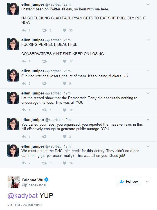
Task: Reply to the "Let the record show" tweet
Action: [24, 110]
